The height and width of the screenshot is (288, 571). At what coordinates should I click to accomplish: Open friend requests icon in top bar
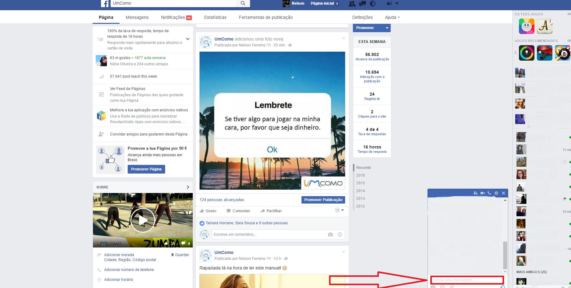tap(352, 4)
